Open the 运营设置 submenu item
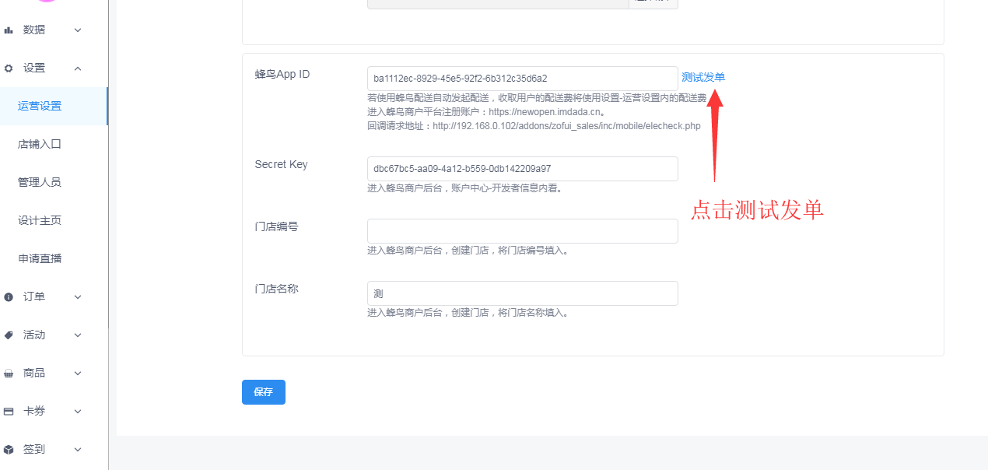Viewport: 988px width, 470px height. 54,106
